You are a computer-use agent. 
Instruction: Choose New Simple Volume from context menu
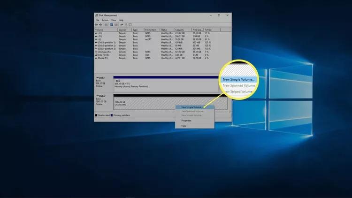[x=193, y=107]
